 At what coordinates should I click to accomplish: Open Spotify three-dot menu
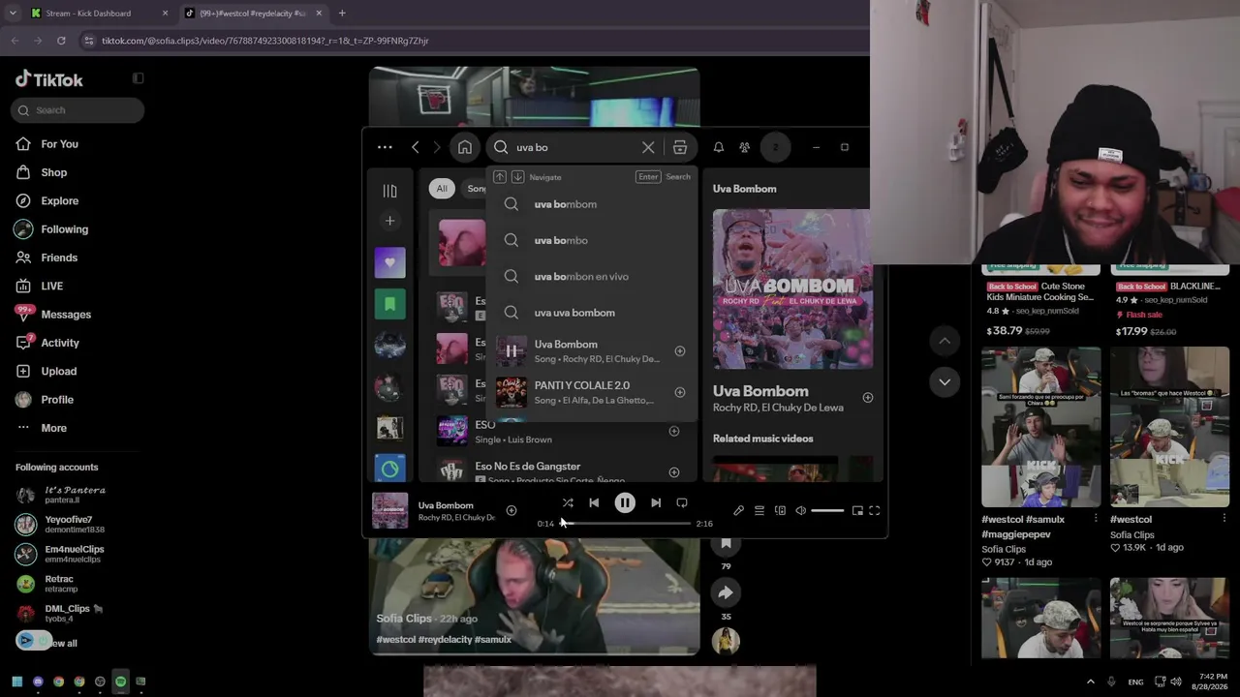point(385,147)
